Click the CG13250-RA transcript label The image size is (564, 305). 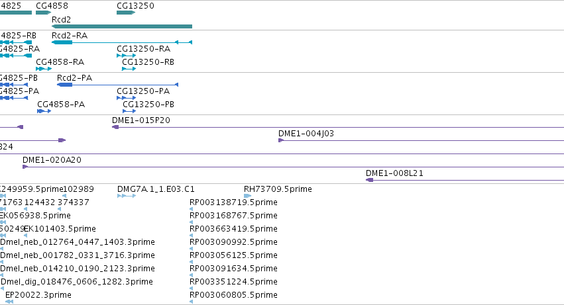click(144, 49)
